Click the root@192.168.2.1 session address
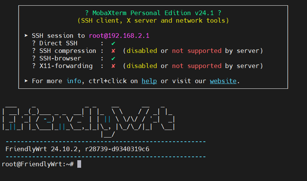 (119, 36)
